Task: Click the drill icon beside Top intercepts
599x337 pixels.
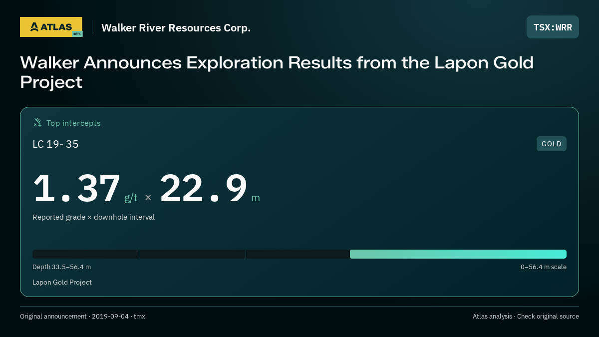Action: [37, 122]
